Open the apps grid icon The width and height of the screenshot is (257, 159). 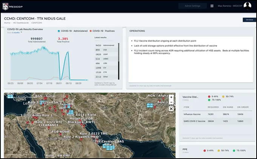coord(212,6)
